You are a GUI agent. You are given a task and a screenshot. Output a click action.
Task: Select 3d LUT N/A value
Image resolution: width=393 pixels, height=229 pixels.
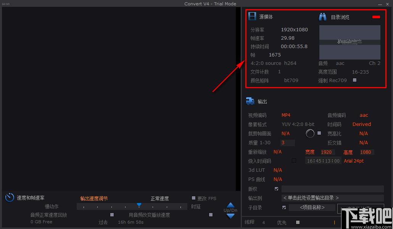click(x=278, y=170)
